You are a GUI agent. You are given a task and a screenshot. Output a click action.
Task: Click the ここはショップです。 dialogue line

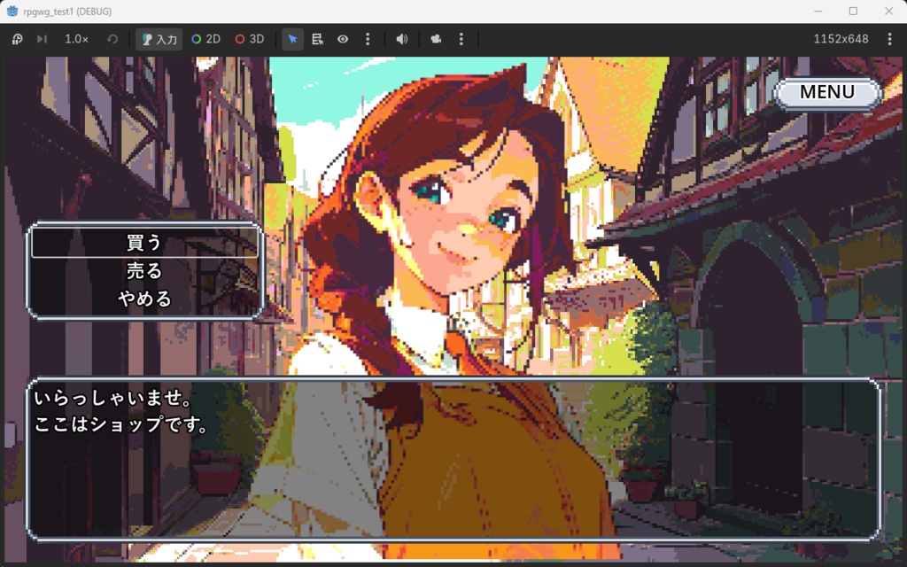(x=121, y=424)
